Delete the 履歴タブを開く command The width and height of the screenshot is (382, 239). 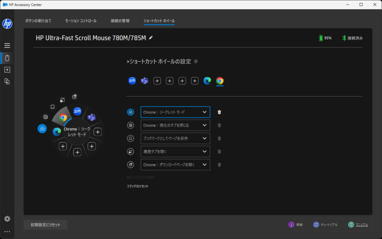(219, 152)
